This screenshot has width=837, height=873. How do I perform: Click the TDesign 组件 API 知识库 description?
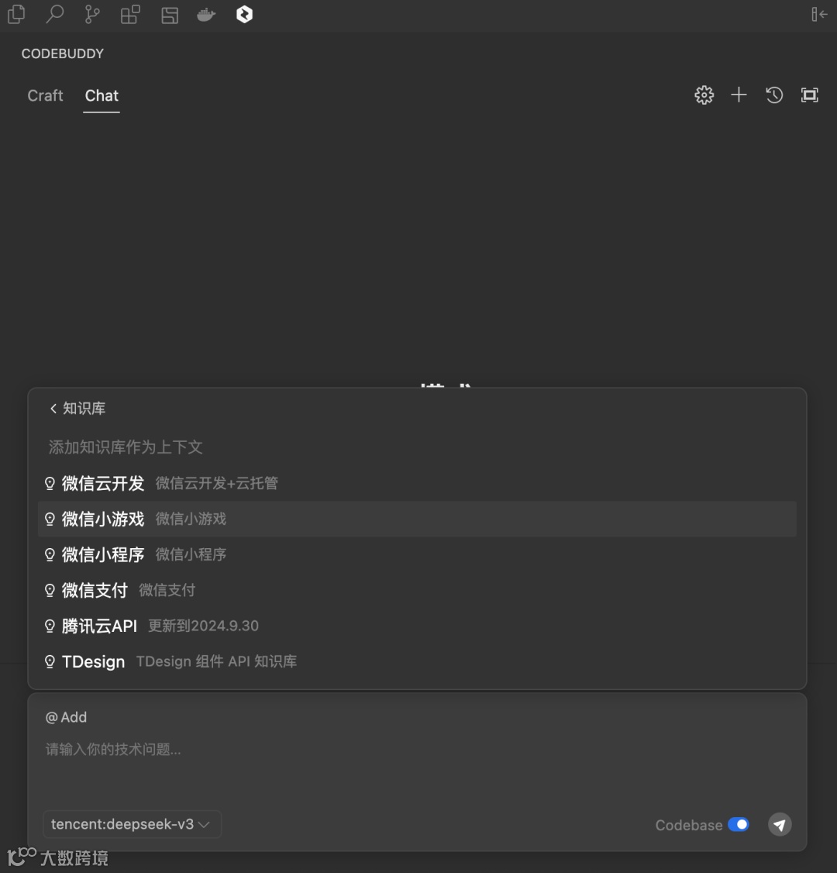pos(216,661)
